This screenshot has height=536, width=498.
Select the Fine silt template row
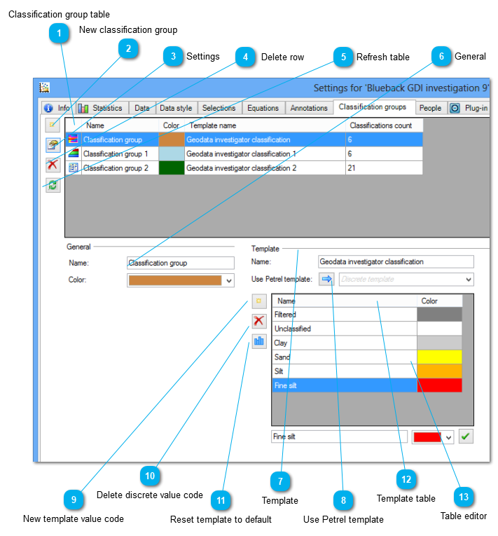(345, 385)
